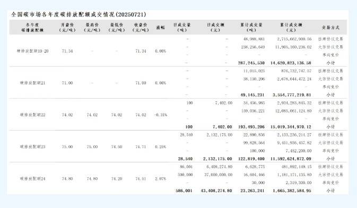This screenshot has height=208, width=357.
Task: Select the 开盘价 column header
Action: (x=67, y=28)
